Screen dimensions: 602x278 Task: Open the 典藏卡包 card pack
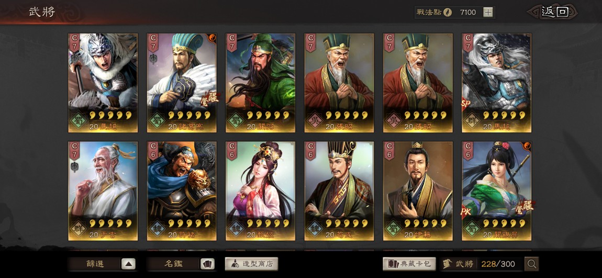pos(409,264)
